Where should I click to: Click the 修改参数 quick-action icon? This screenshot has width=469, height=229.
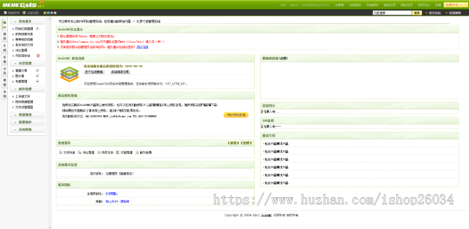click(x=137, y=152)
